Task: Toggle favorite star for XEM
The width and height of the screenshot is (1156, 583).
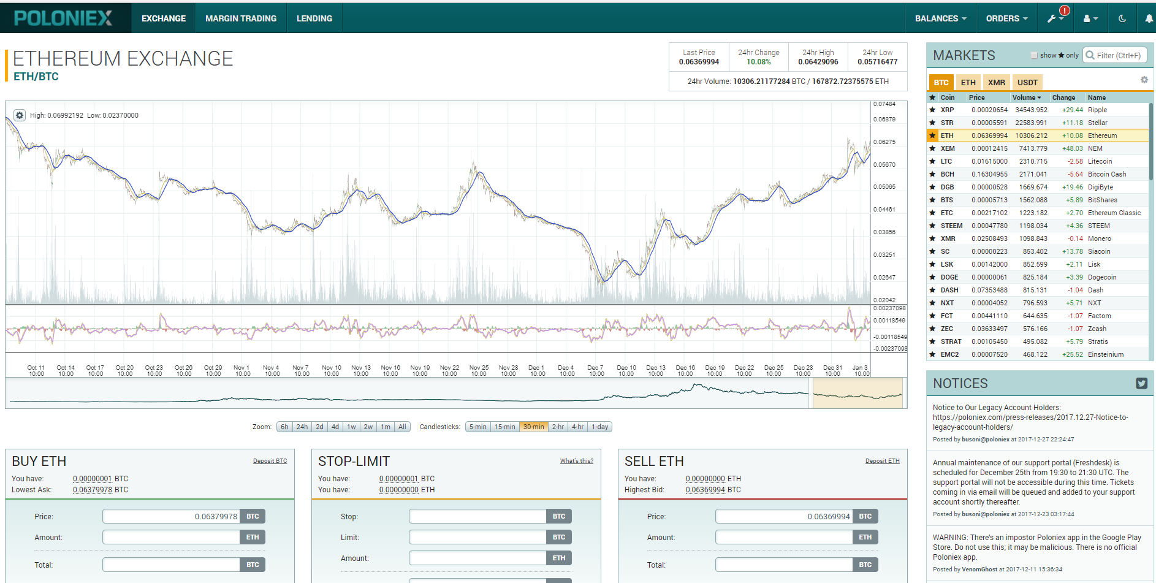Action: (932, 148)
